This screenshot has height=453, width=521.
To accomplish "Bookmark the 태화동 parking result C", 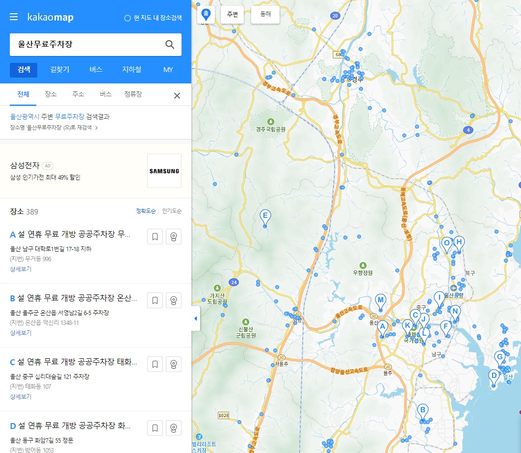I will (x=155, y=364).
